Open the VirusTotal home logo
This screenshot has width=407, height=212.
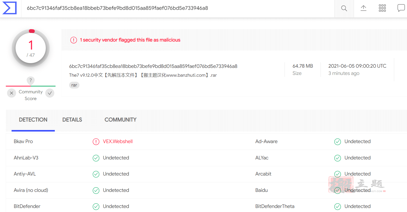(x=10, y=8)
